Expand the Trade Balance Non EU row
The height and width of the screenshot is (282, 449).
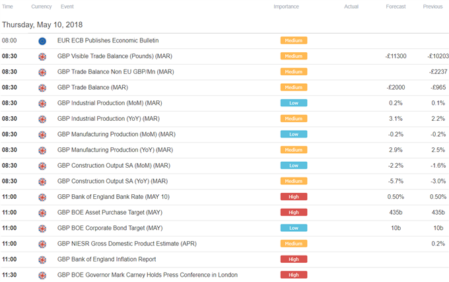[x=224, y=72]
